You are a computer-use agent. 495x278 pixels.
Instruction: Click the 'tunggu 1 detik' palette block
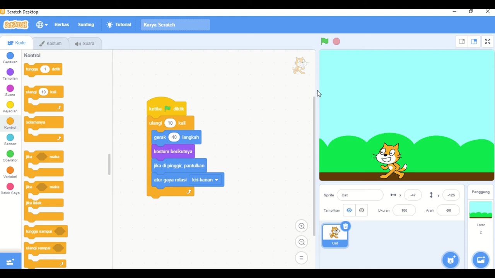43,69
